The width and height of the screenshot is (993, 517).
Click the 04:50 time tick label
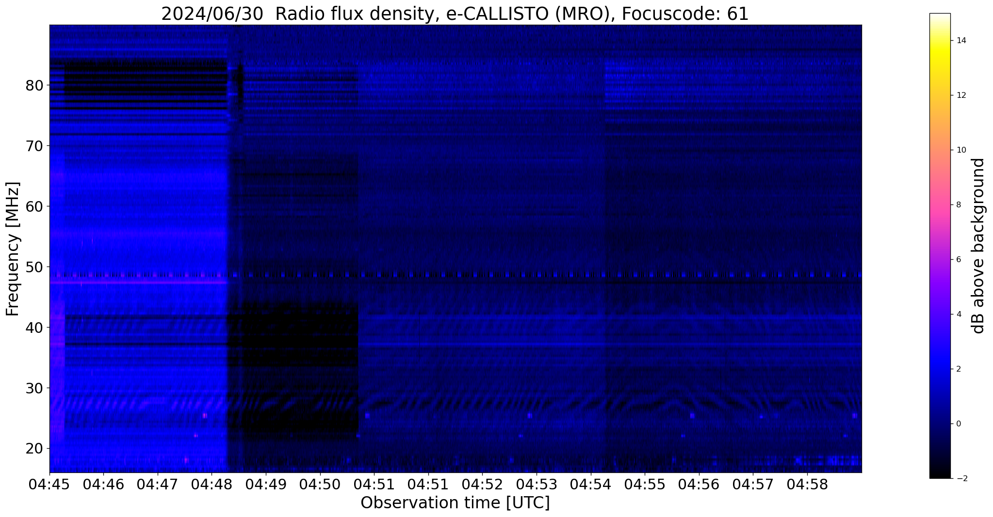click(x=320, y=485)
